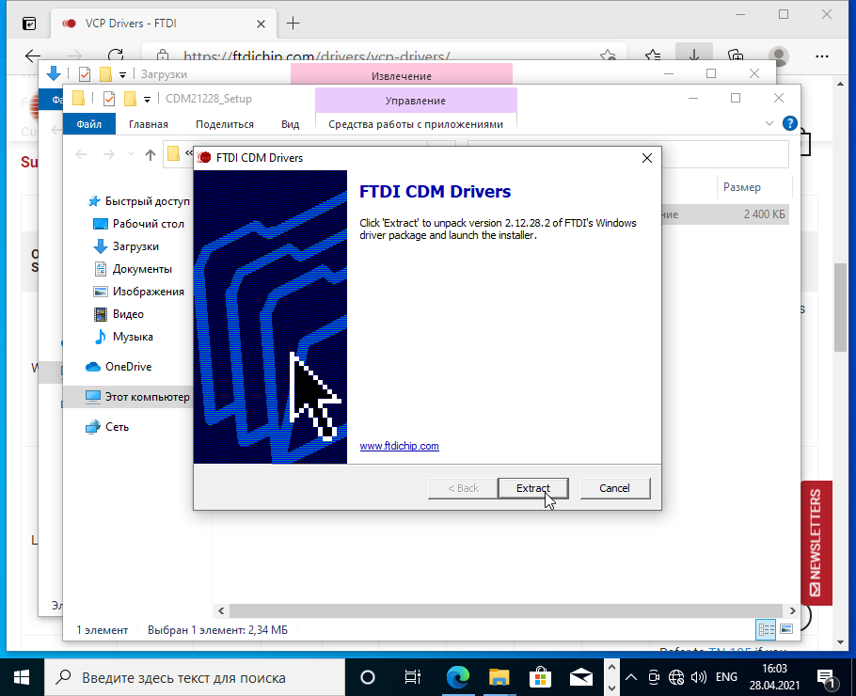Click Cancel in FTDI CDM Drivers dialog
Viewport: 856px width, 696px height.
(x=614, y=488)
